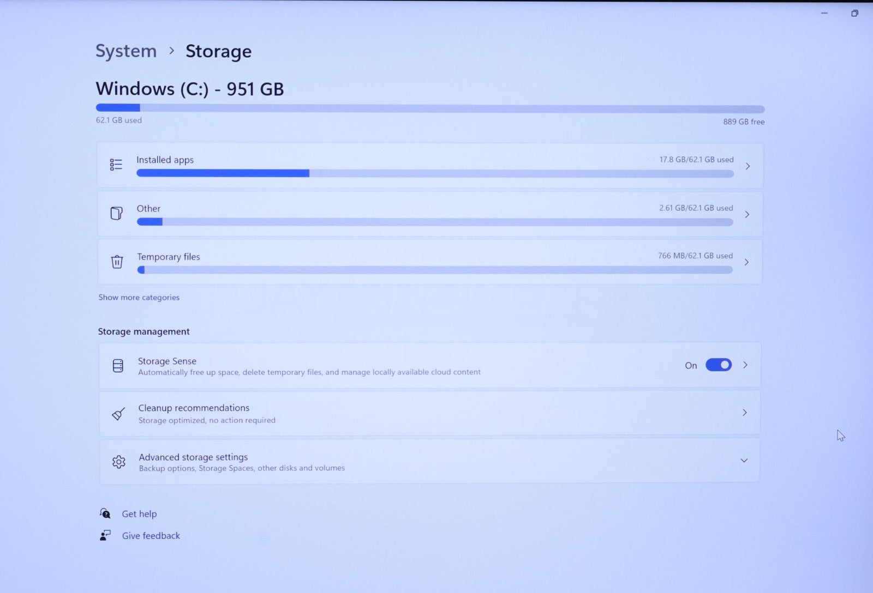Image resolution: width=873 pixels, height=593 pixels.
Task: Expand the Advanced storage settings chevron
Action: coord(744,461)
